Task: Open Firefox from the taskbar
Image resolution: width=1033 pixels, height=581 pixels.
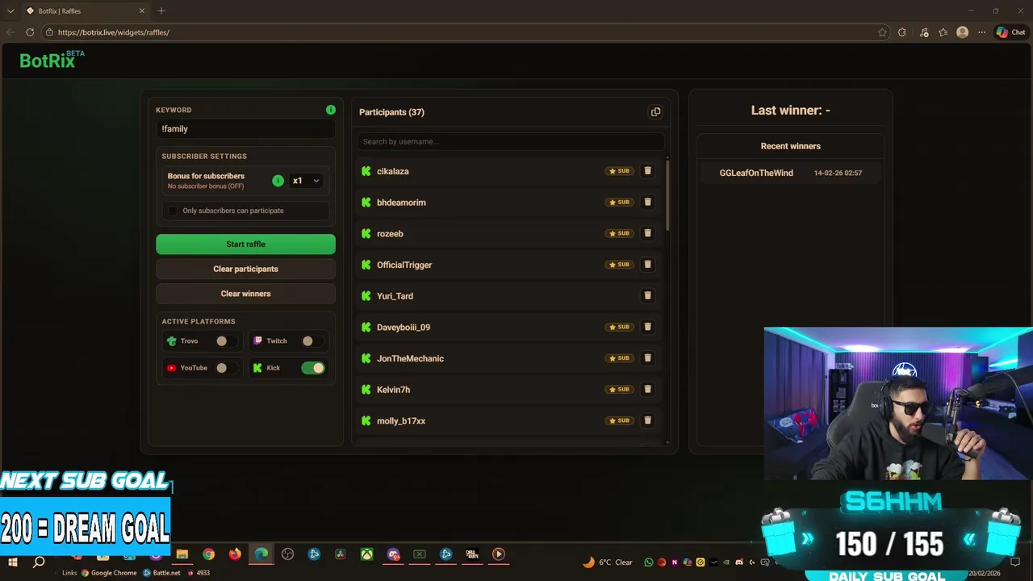Action: (x=235, y=554)
